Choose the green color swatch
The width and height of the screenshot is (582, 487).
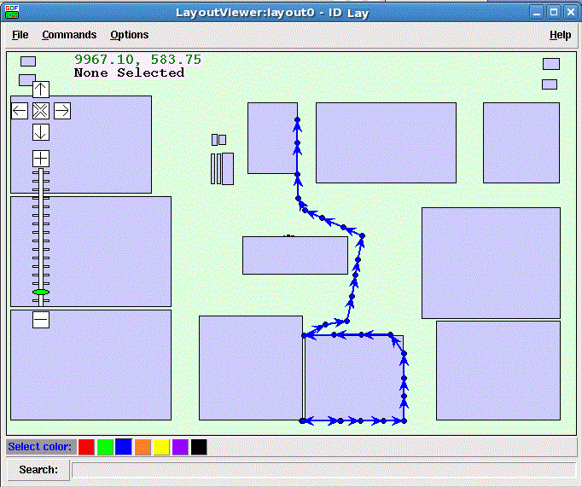click(105, 447)
